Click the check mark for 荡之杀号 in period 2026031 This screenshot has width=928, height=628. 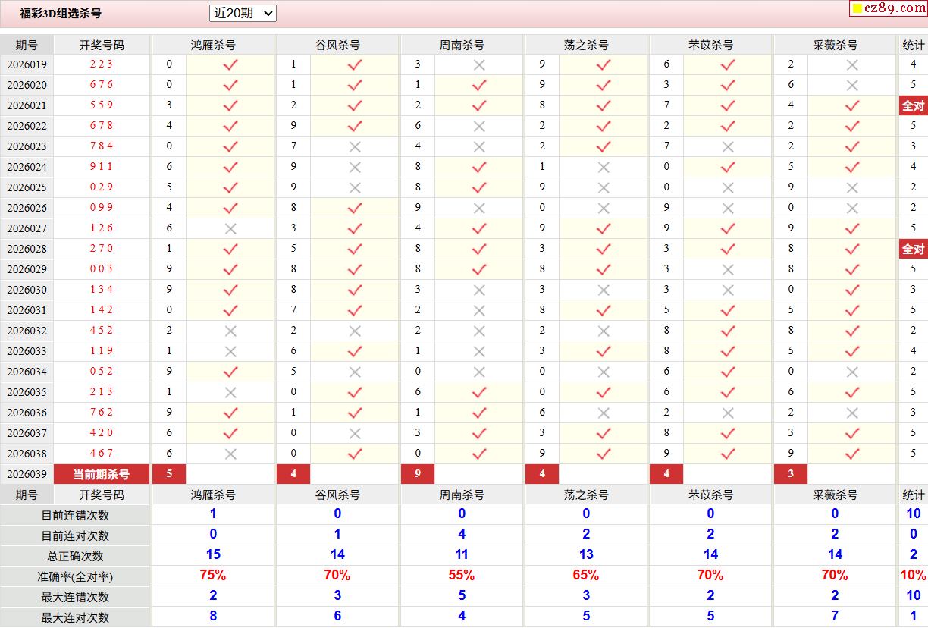coord(604,310)
